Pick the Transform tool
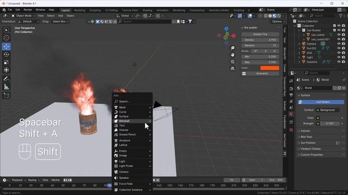This screenshot has height=195, width=348. (6, 70)
